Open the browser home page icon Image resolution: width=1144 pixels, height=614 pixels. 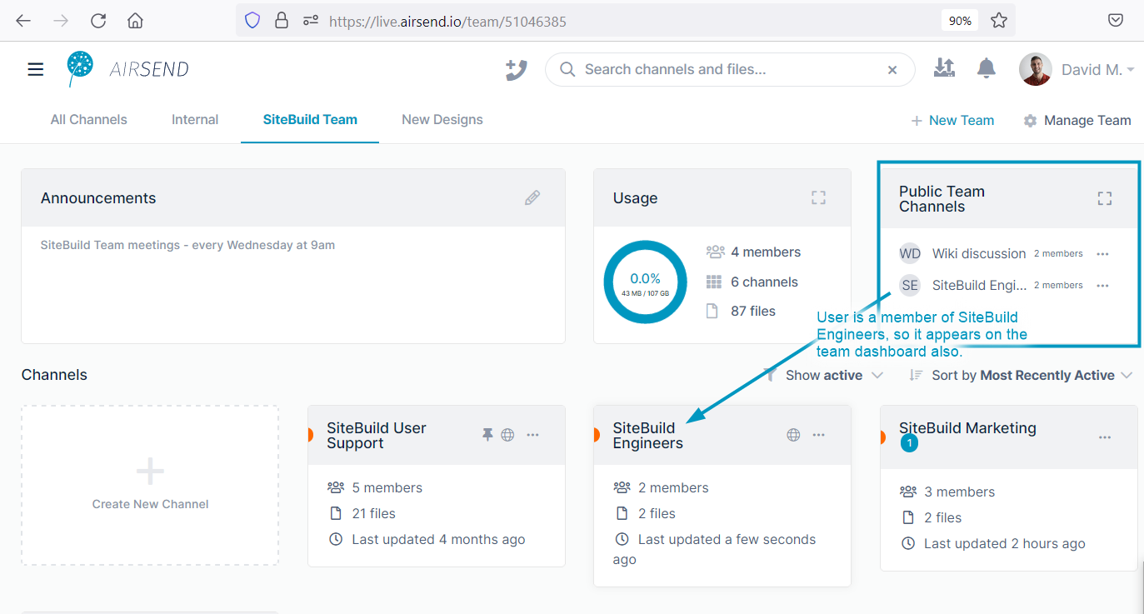tap(135, 21)
